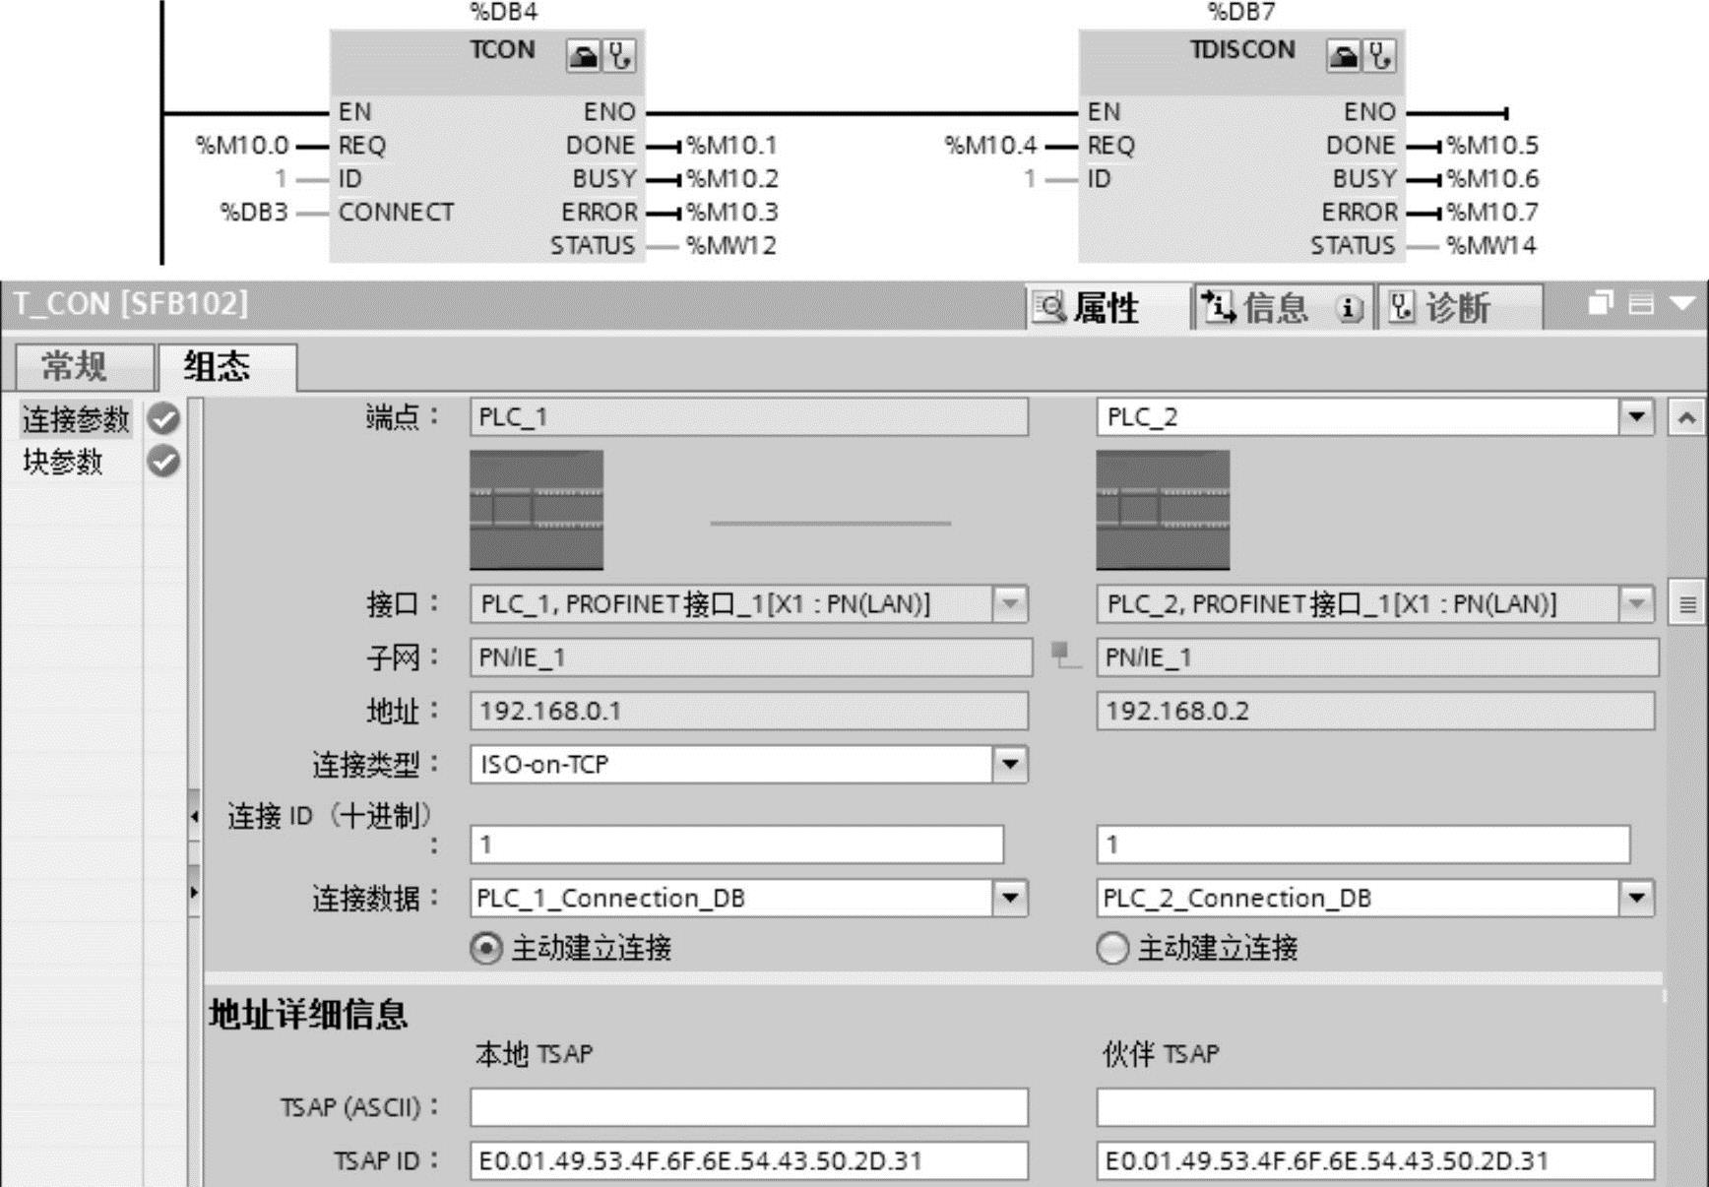1709x1187 pixels.
Task: Select 块参数 in navigation list
Action: [x=62, y=461]
